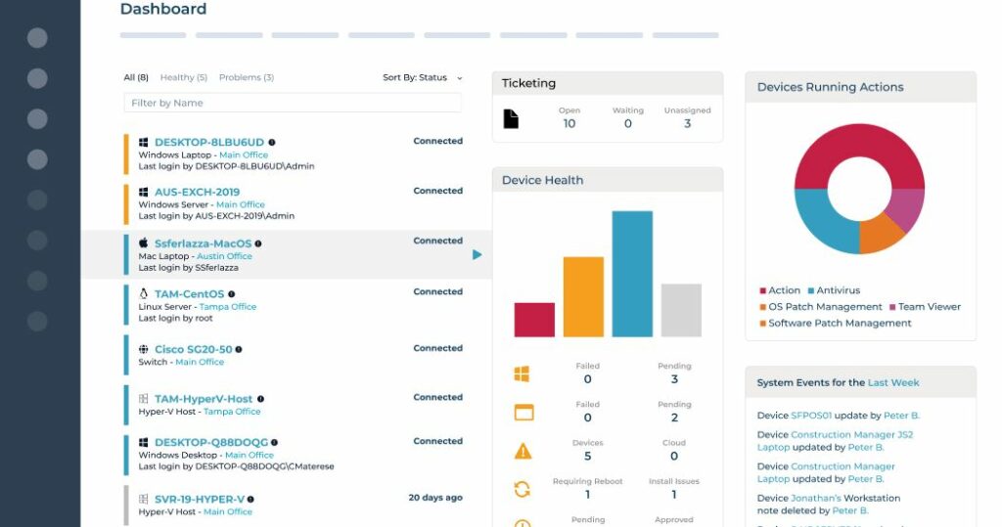Click the Waiting tickets count 0
Image resolution: width=1002 pixels, height=527 pixels.
click(x=627, y=124)
